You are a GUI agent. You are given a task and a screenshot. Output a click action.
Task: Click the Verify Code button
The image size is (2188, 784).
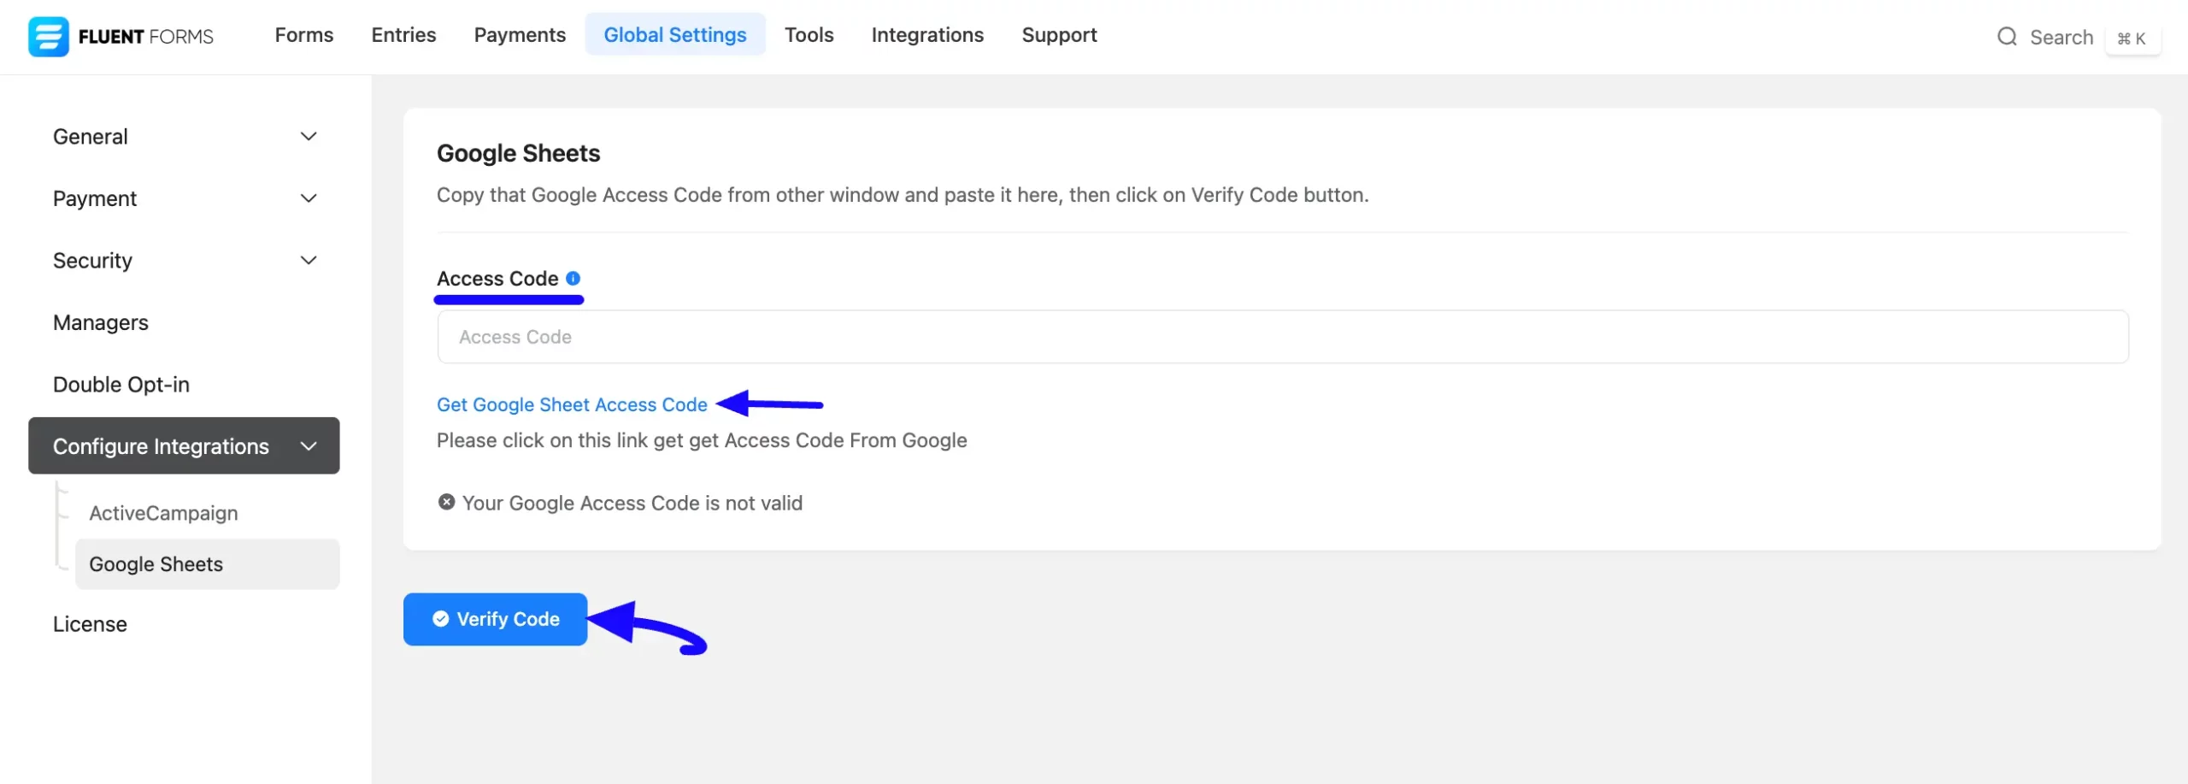[x=496, y=619]
